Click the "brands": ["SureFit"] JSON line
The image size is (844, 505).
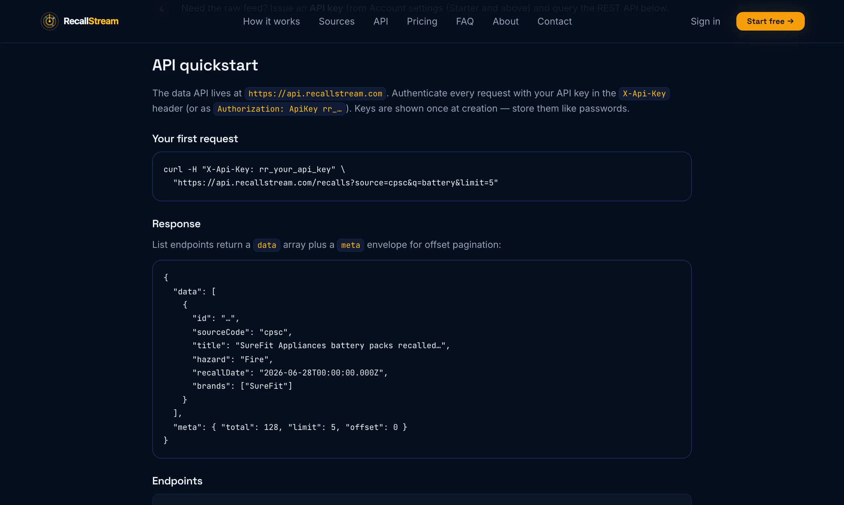[x=242, y=386]
